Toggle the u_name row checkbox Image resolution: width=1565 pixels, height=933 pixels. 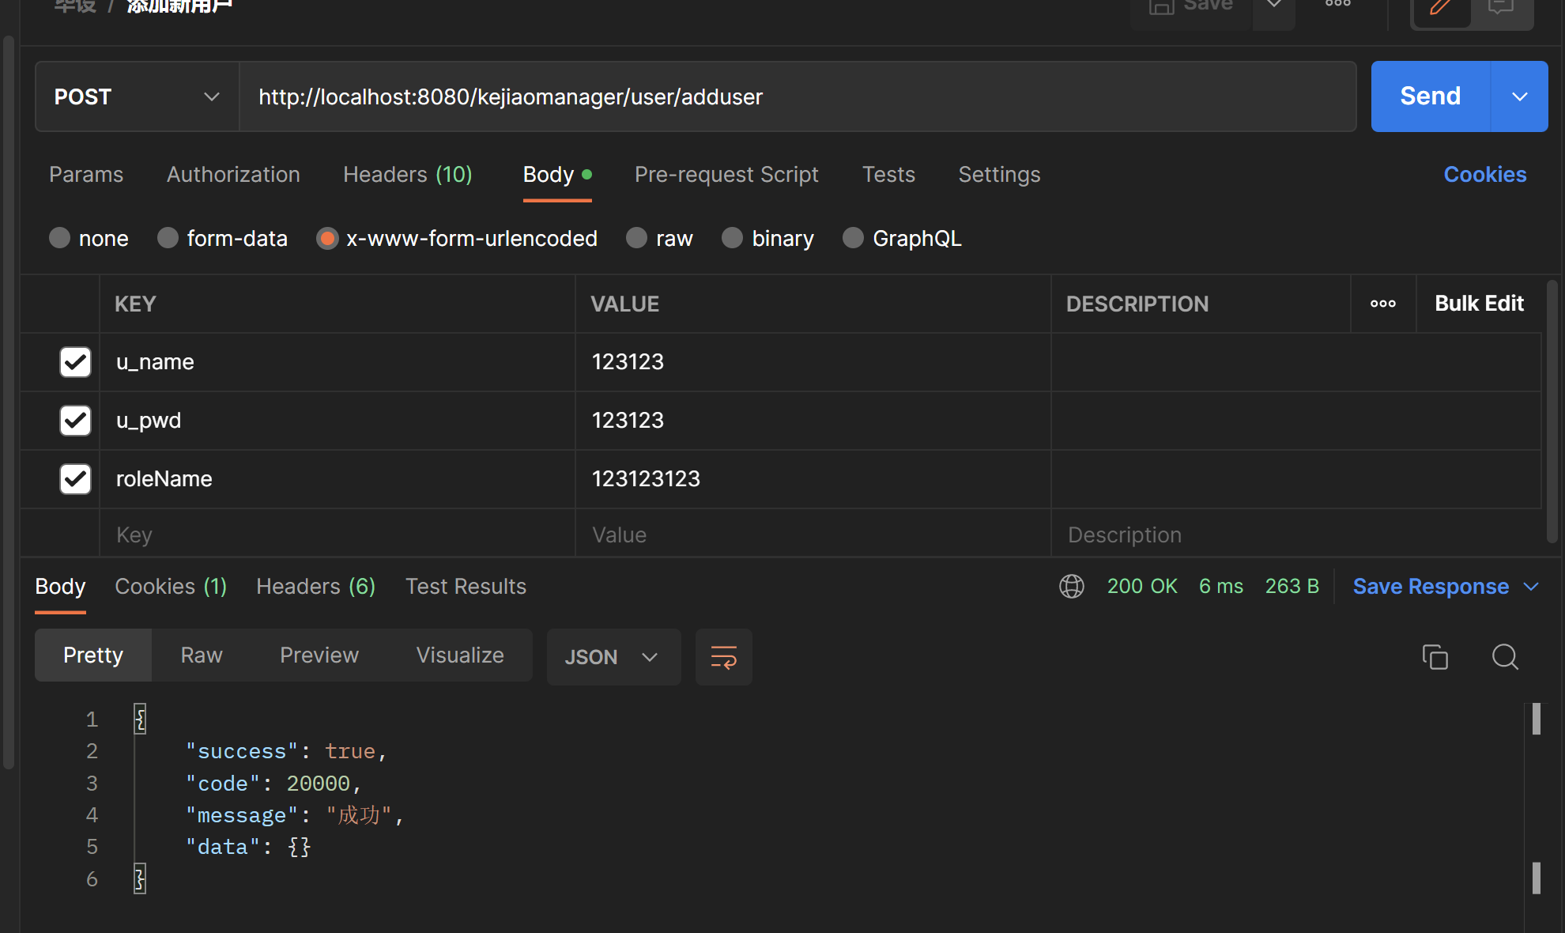click(75, 362)
